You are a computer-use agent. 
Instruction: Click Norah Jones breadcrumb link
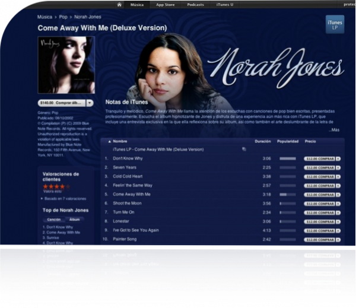tap(88, 17)
